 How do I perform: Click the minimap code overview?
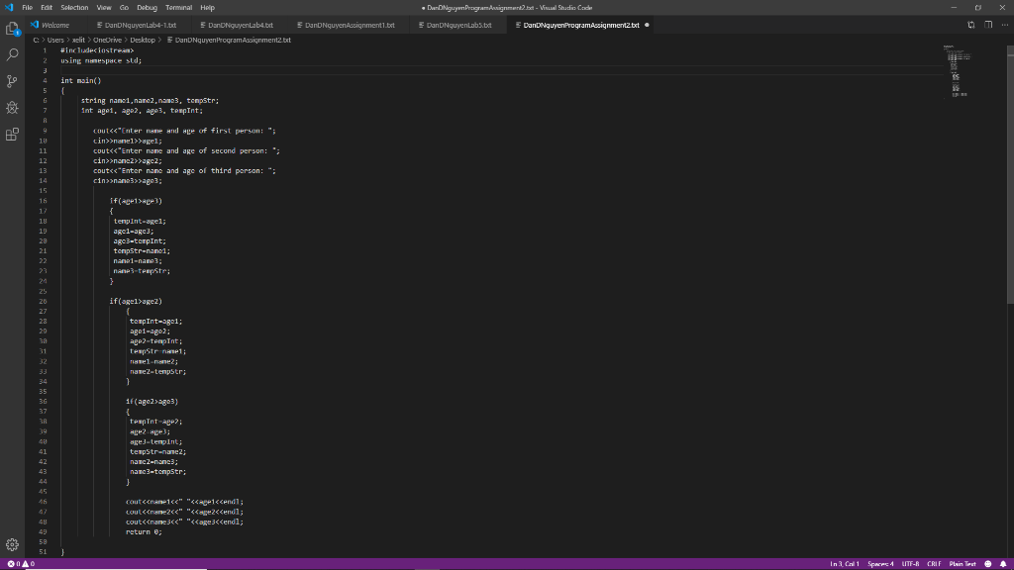tap(958, 71)
